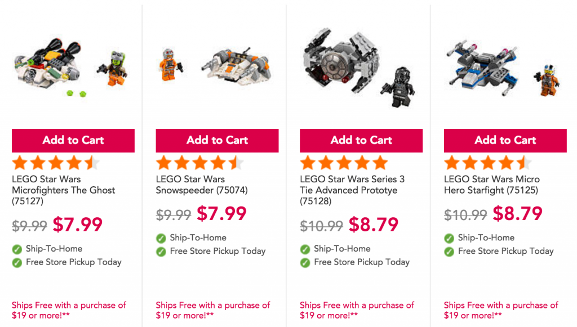This screenshot has width=577, height=327.
Task: Add Tie Advanced Prototype to cart
Action: point(361,140)
